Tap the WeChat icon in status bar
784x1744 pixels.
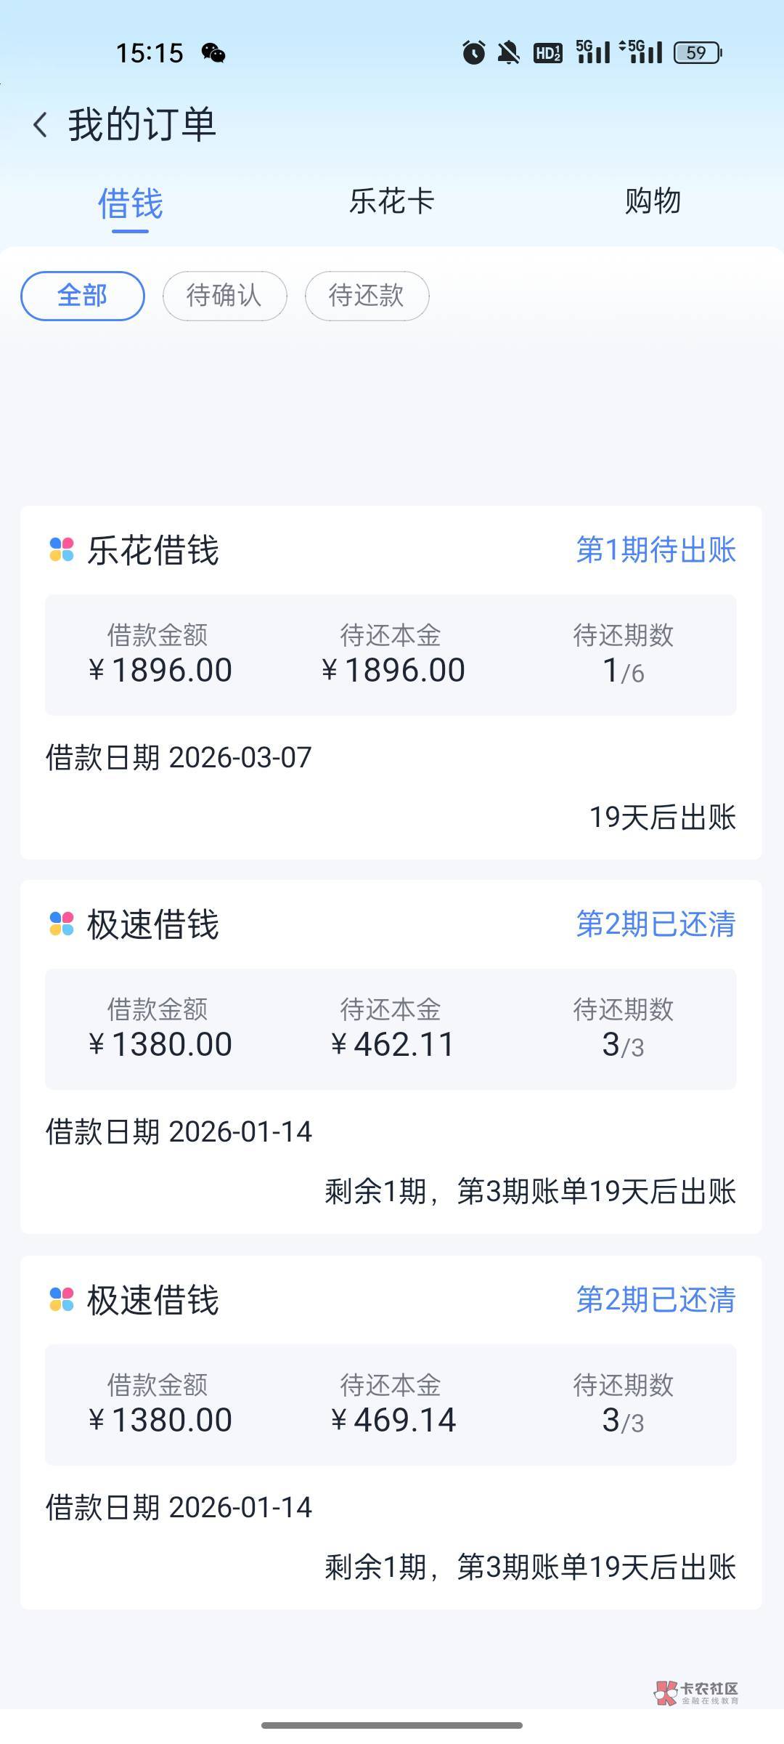point(213,53)
